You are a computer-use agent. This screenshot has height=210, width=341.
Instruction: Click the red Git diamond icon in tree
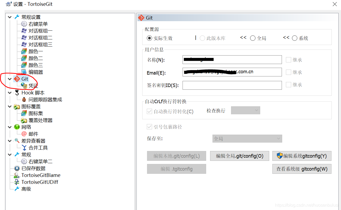[17, 79]
